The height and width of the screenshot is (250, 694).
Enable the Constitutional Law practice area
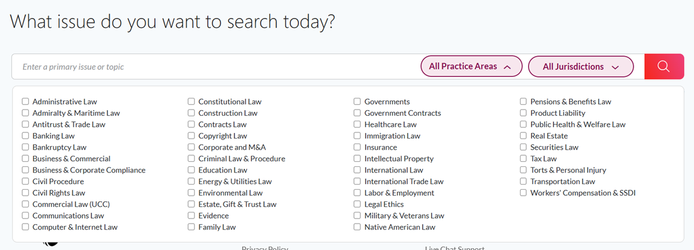[x=191, y=102]
